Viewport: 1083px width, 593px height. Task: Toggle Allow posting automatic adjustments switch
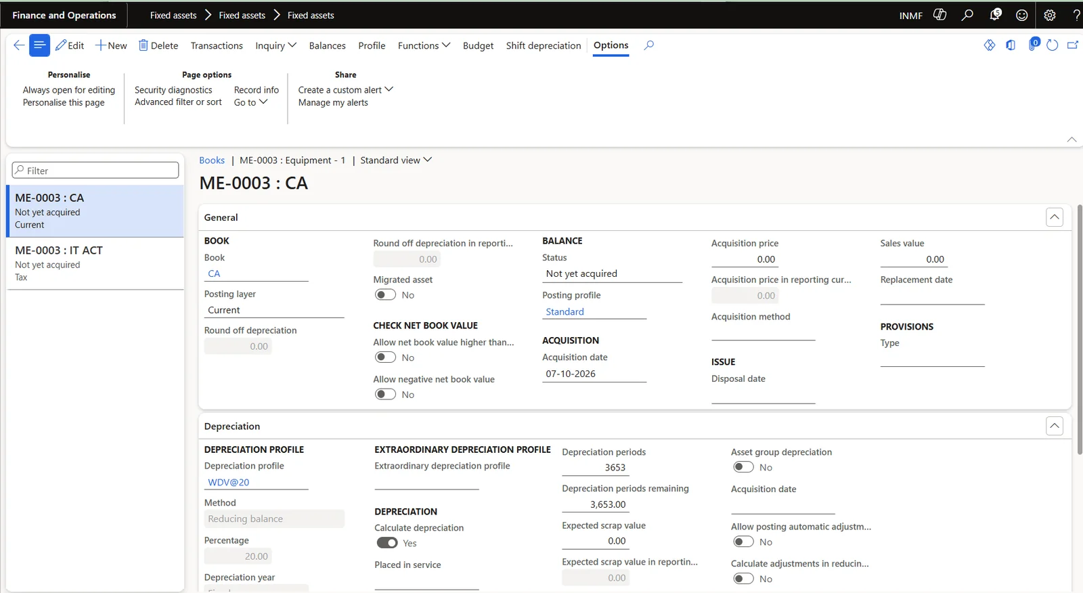click(743, 542)
